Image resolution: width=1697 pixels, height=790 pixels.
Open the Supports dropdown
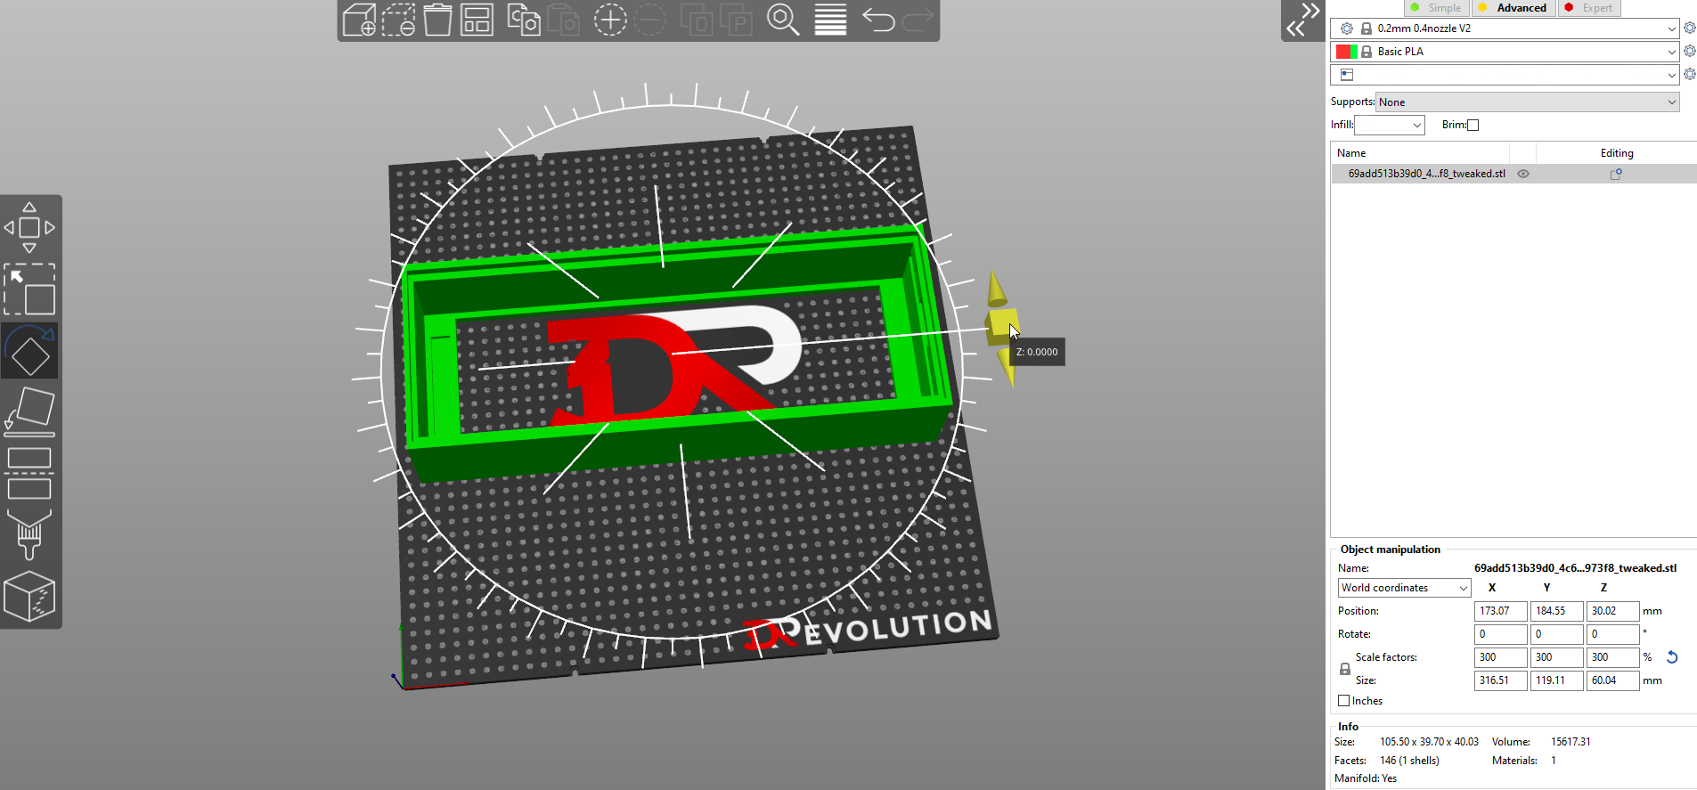click(1528, 102)
